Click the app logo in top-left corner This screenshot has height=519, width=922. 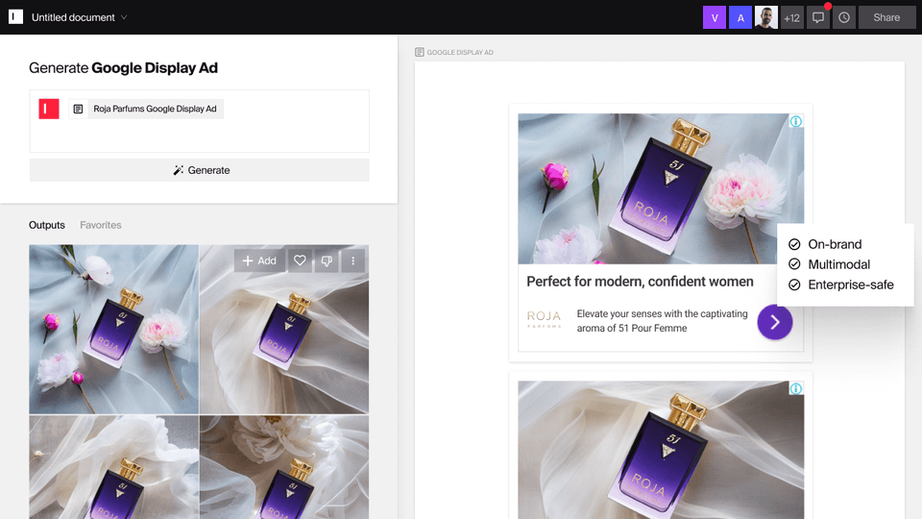(16, 17)
